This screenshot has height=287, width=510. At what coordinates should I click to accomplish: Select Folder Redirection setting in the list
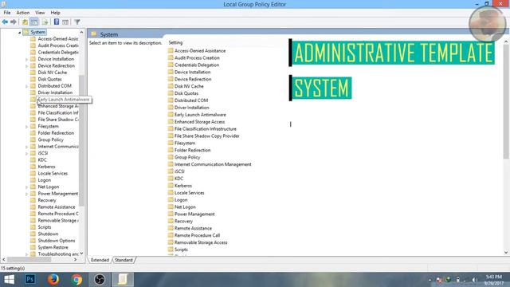(193, 150)
